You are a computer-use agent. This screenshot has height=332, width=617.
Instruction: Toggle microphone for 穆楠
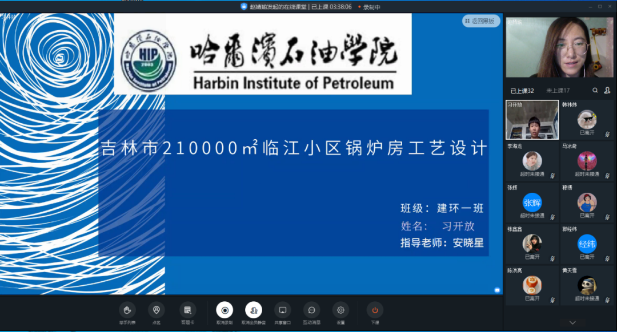(x=607, y=217)
